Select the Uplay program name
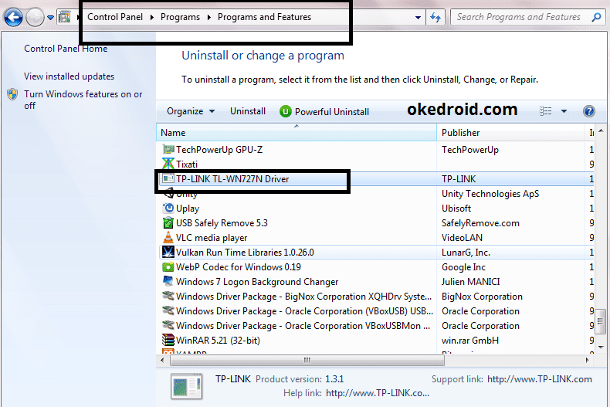The height and width of the screenshot is (407, 610). (188, 209)
